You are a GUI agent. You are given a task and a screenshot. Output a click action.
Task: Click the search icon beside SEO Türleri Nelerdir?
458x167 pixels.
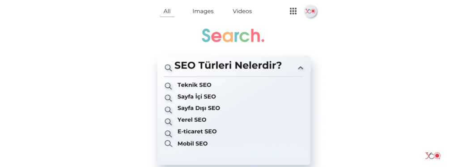pyautogui.click(x=168, y=68)
